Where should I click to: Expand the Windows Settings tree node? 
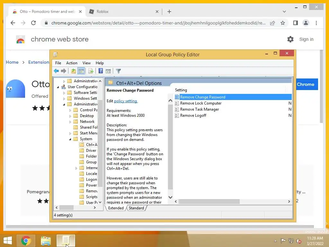(x=64, y=98)
